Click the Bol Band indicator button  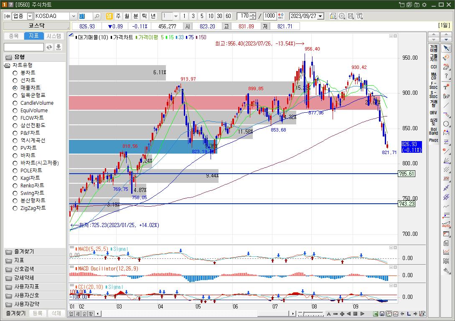(434, 131)
